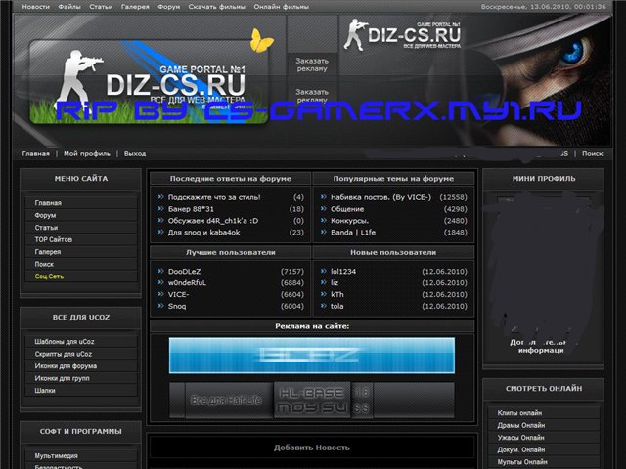The width and height of the screenshot is (626, 469).
Task: Open Поиск in the sub-header bar
Action: (x=593, y=154)
